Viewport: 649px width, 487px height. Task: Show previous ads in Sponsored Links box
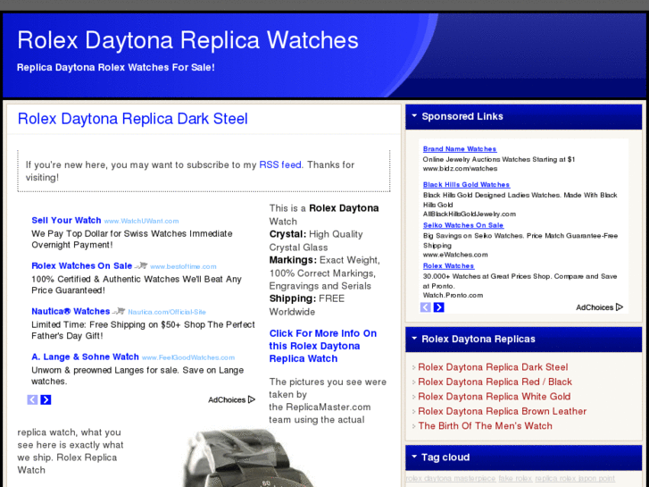click(426, 307)
